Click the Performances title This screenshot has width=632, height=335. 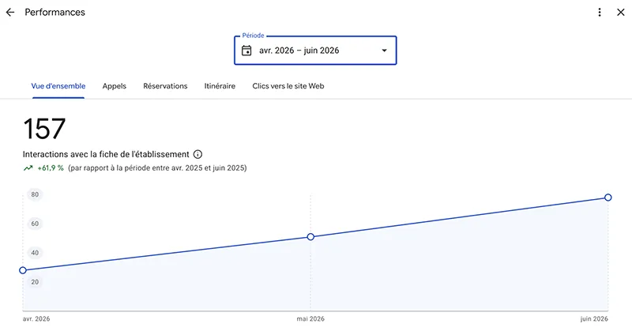coord(55,13)
